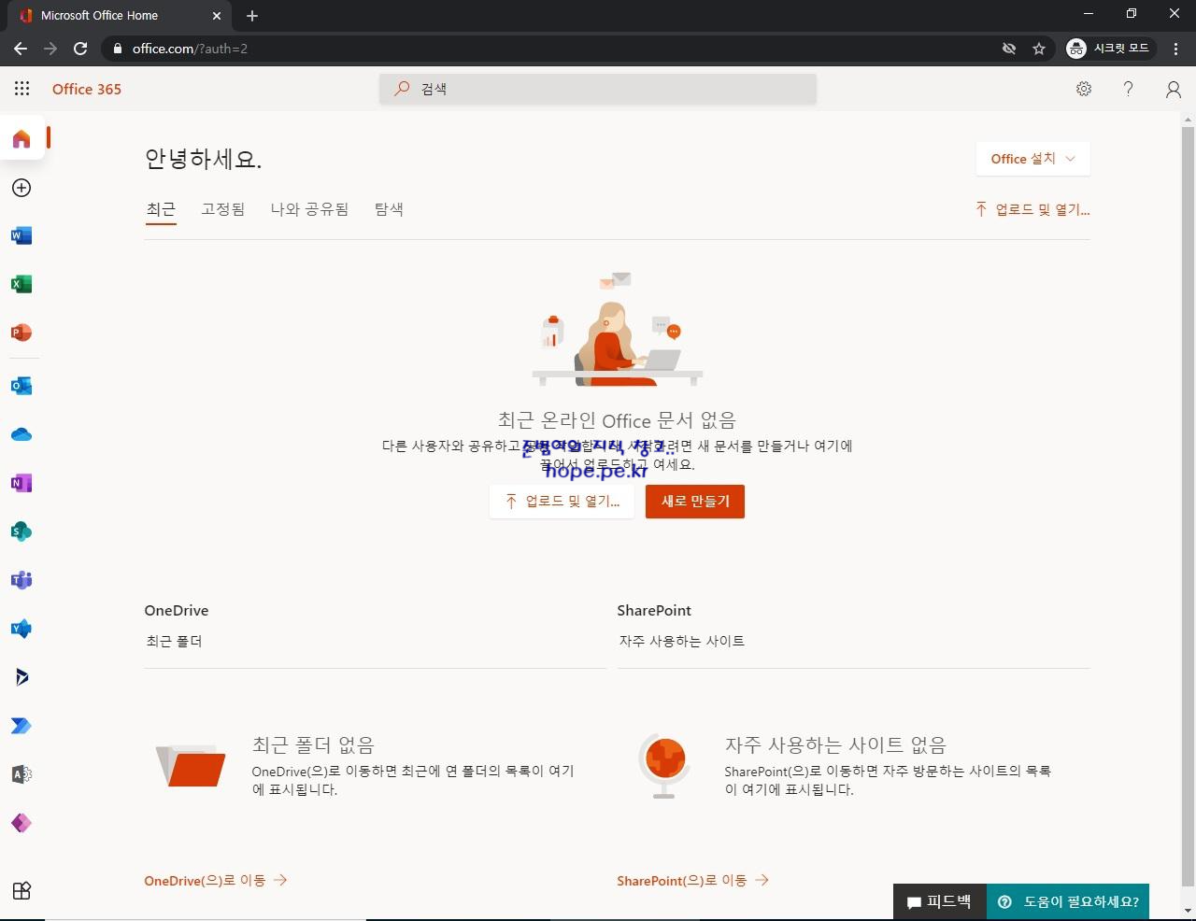1196x921 pixels.
Task: Click the 새로 만들기 button
Action: (x=695, y=502)
